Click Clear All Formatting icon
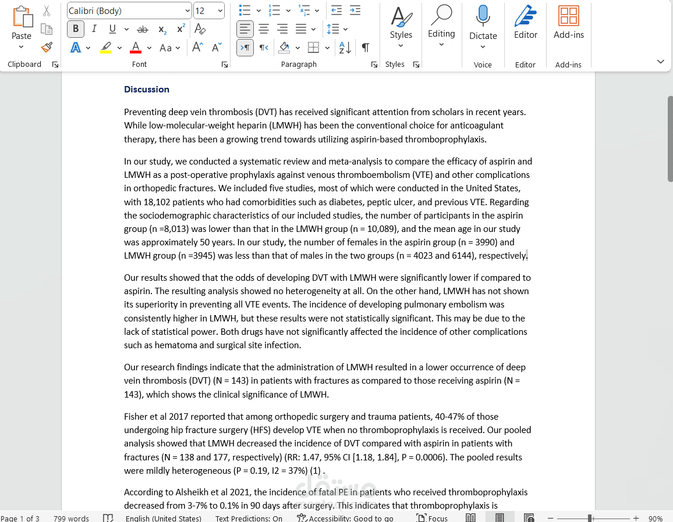The height and width of the screenshot is (522, 673). tap(200, 28)
